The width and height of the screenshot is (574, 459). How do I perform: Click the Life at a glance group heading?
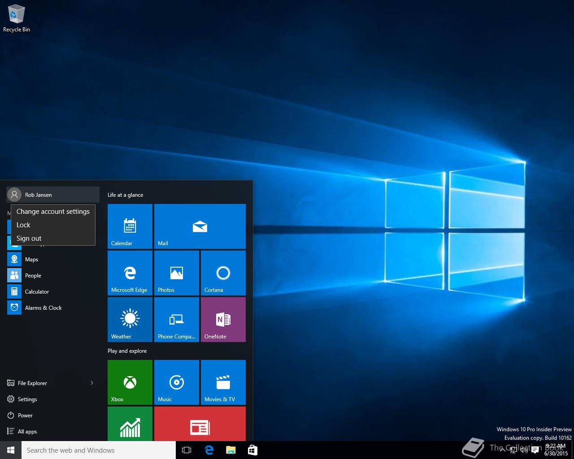click(126, 195)
